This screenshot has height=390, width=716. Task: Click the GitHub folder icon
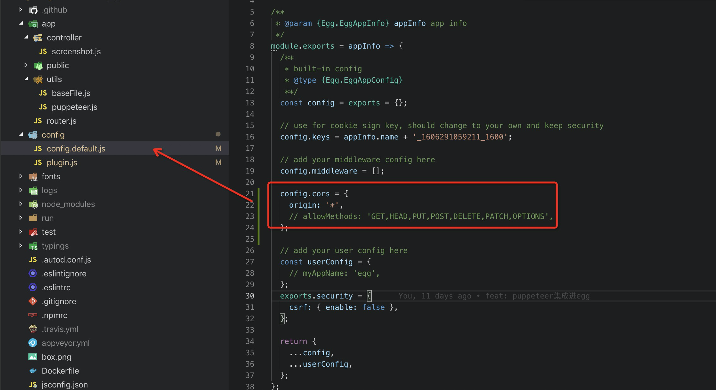(x=33, y=10)
